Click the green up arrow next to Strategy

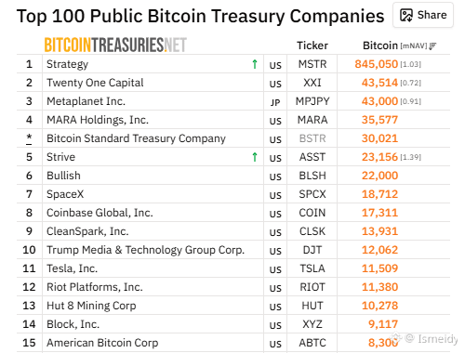(x=255, y=64)
